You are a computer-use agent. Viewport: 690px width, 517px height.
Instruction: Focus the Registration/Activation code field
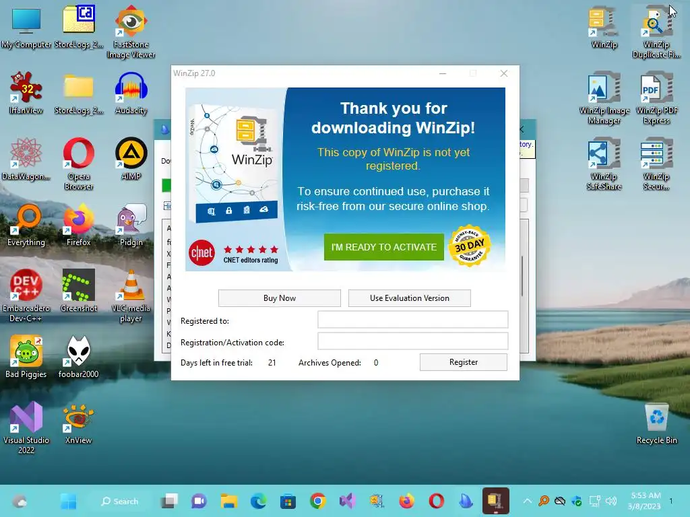click(413, 341)
